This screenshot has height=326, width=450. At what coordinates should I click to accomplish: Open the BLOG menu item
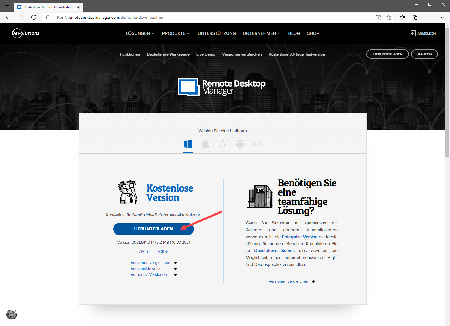[294, 33]
